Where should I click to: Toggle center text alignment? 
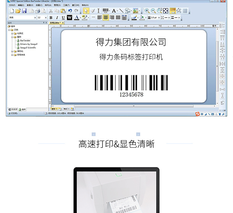click(x=106, y=17)
